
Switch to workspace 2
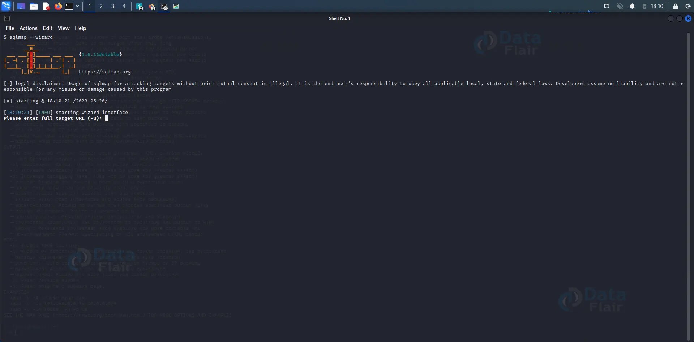pyautogui.click(x=101, y=6)
